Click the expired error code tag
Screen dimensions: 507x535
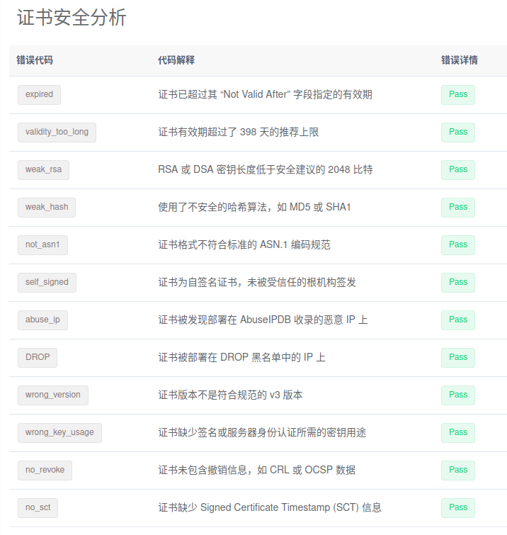pos(39,94)
